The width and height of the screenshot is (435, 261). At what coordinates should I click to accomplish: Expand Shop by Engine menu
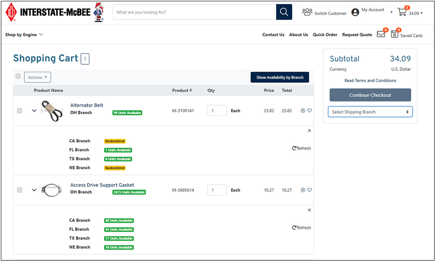point(24,35)
